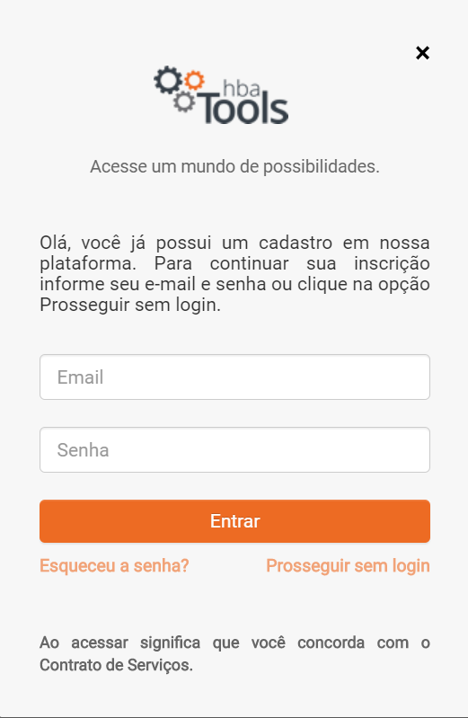The height and width of the screenshot is (718, 468).
Task: Click the 'Email' placeholder label
Action: 80,377
